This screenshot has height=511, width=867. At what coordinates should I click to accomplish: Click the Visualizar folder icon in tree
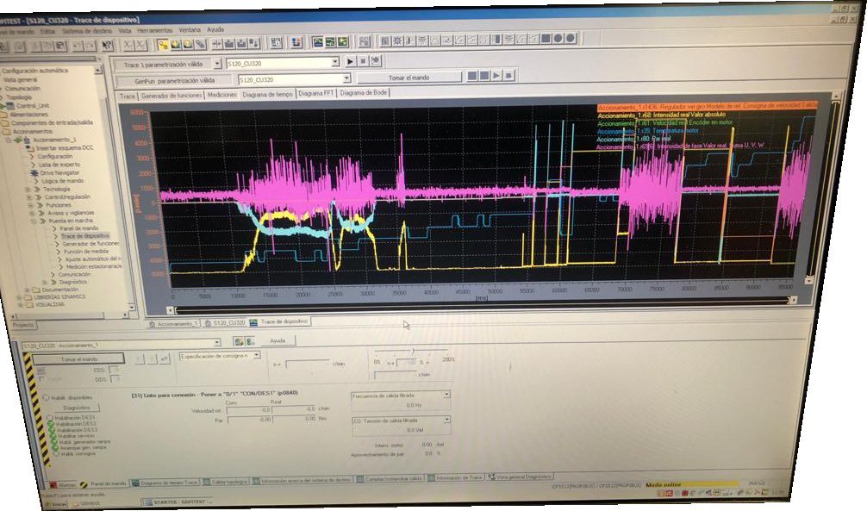pyautogui.click(x=30, y=305)
